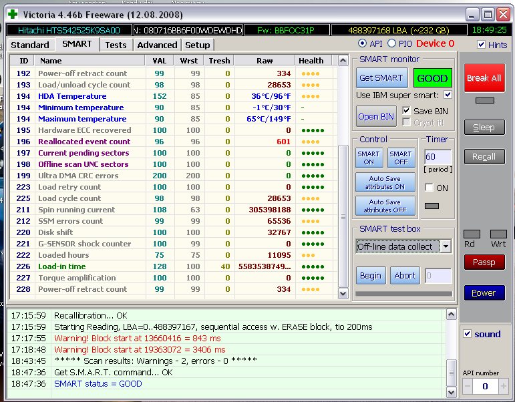Select the Loaded hours row

tap(174, 255)
